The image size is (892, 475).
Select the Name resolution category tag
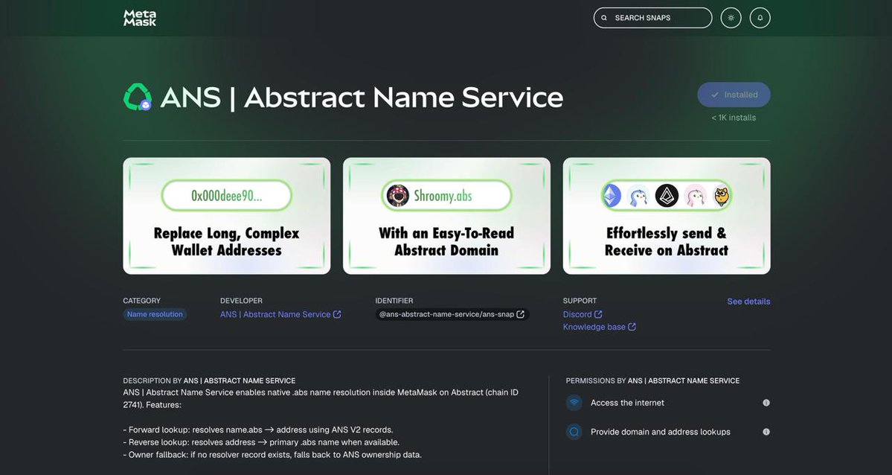(155, 313)
